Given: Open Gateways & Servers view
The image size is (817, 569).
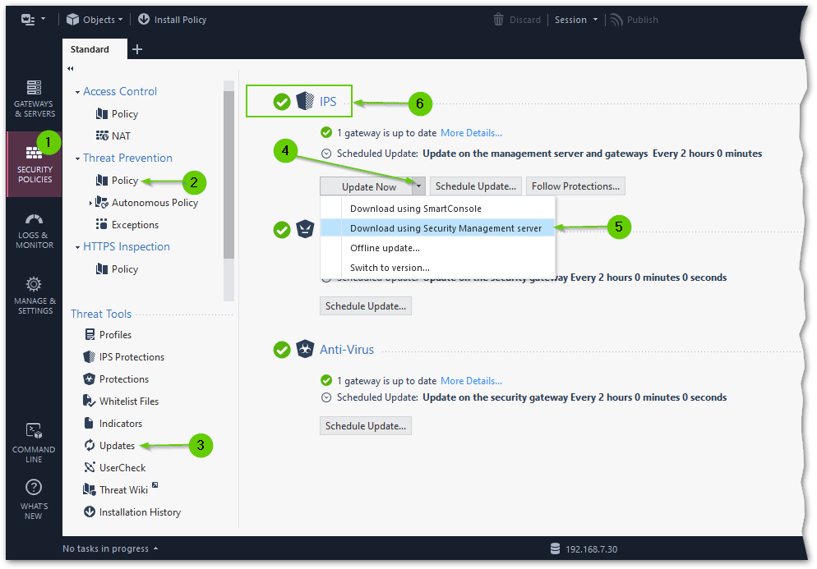Looking at the screenshot, I should pos(35,99).
